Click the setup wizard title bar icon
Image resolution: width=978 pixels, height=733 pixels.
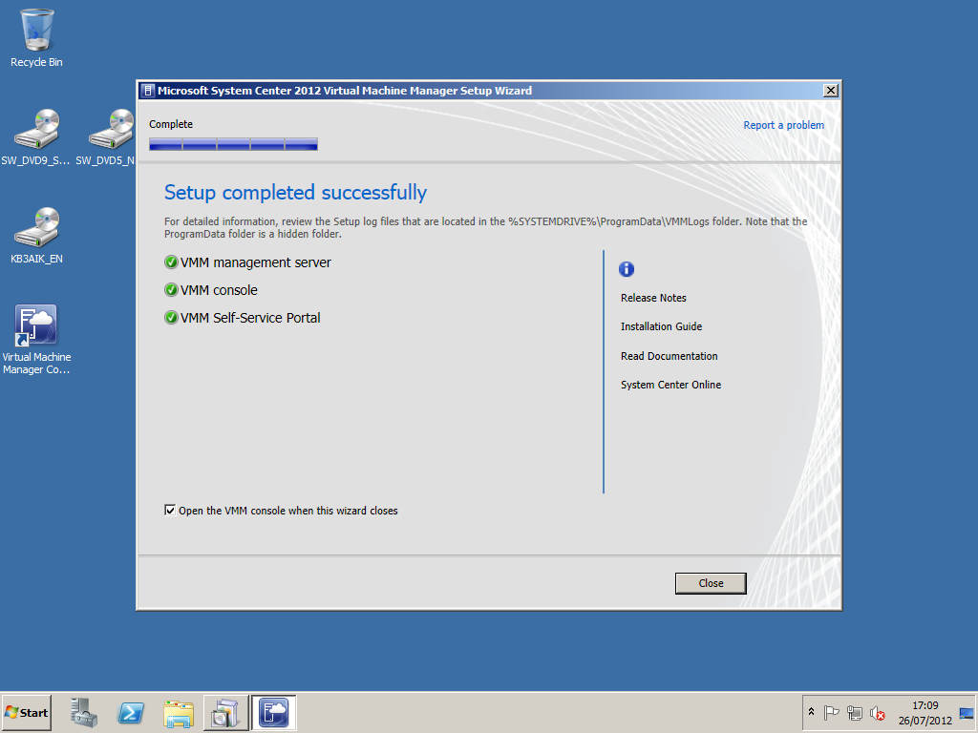148,91
